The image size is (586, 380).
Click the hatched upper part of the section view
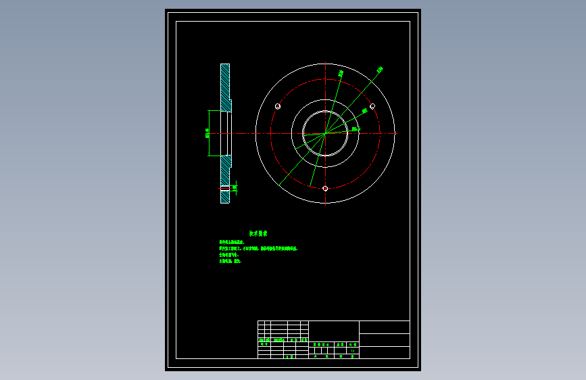225,87
